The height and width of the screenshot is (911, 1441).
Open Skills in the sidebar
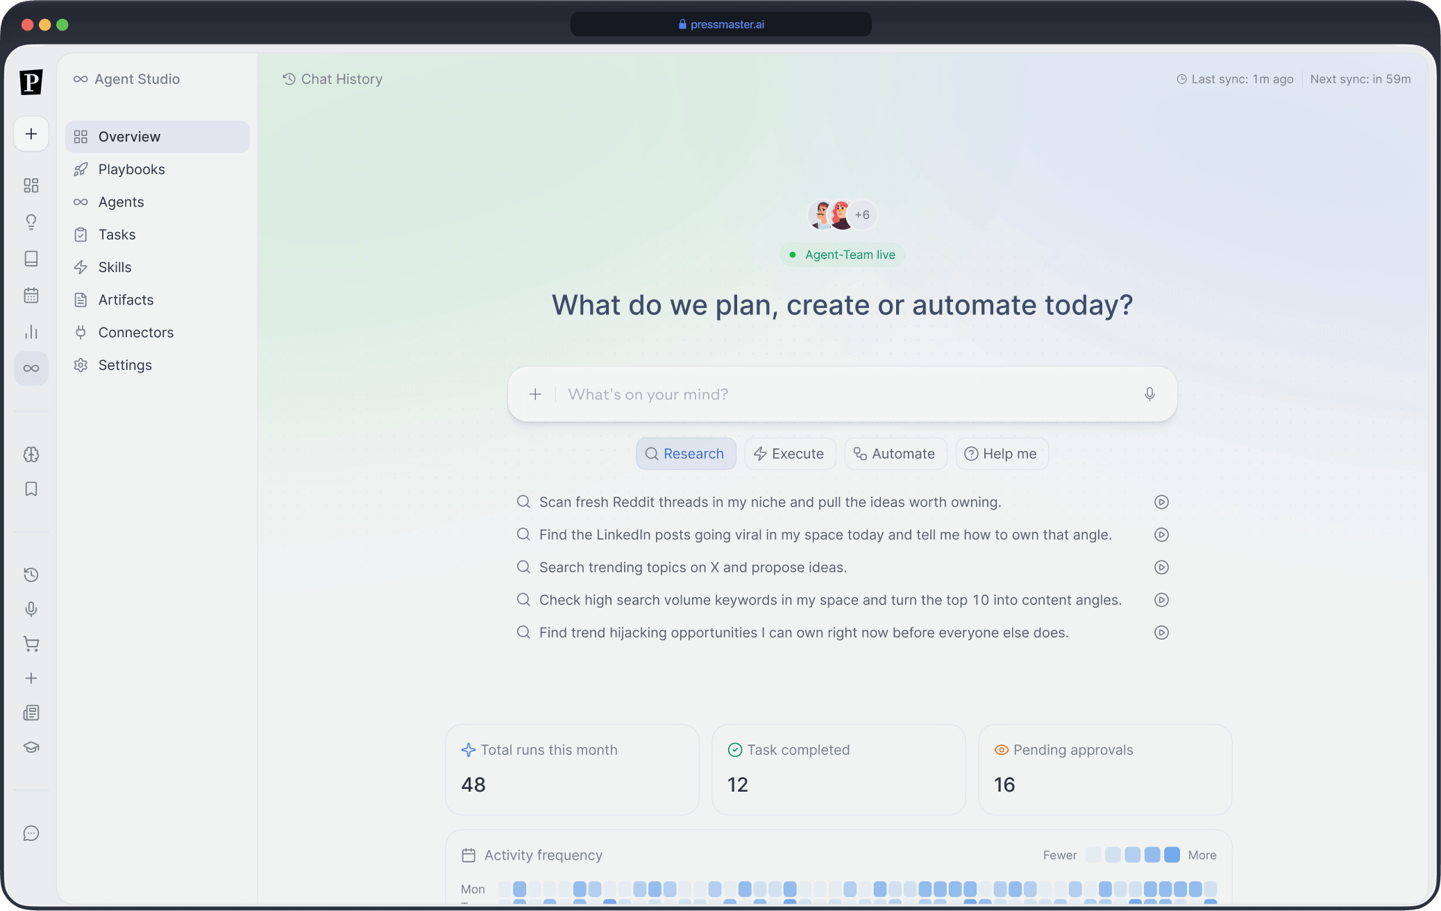(x=158, y=267)
